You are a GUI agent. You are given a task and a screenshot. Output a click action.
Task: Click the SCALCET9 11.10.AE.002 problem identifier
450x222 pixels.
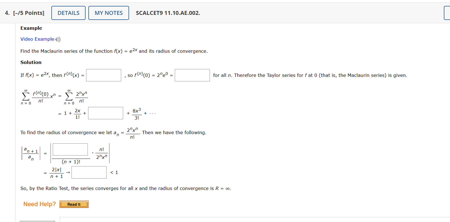coord(167,13)
